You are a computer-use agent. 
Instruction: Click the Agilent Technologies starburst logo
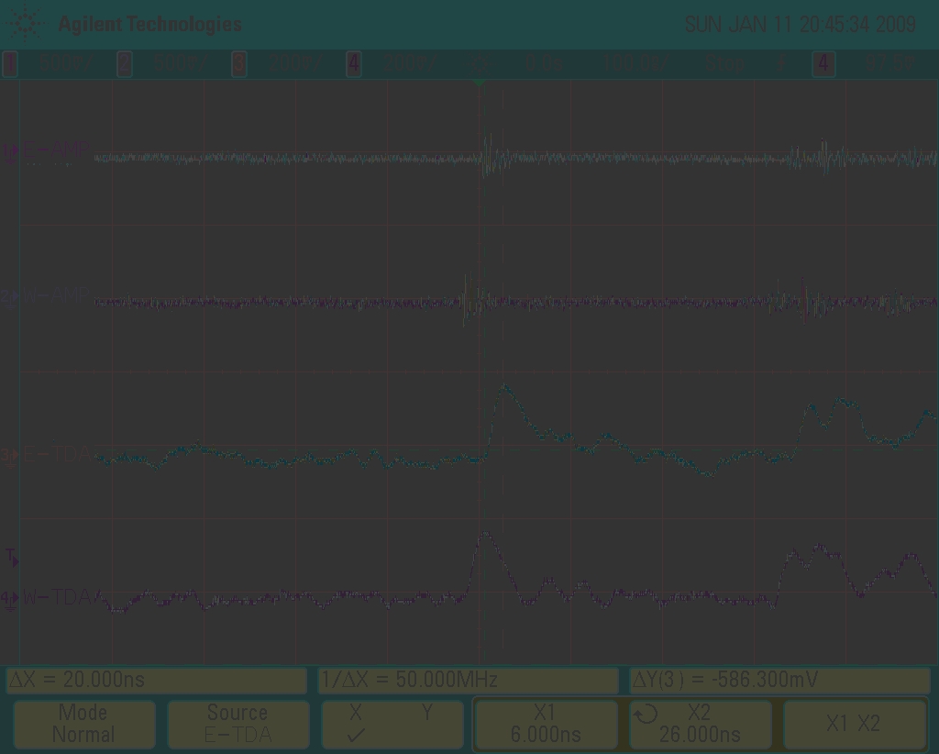[x=25, y=25]
